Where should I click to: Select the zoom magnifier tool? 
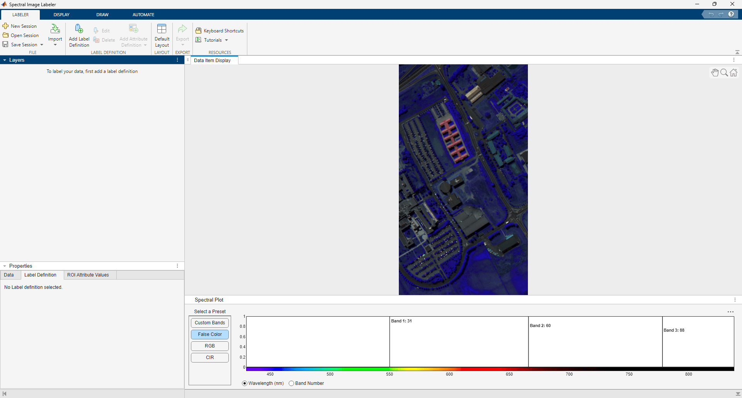(723, 73)
